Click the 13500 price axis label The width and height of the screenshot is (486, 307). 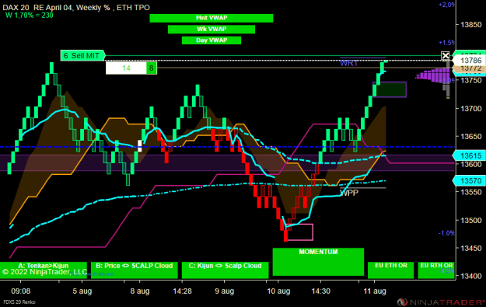coord(470,220)
